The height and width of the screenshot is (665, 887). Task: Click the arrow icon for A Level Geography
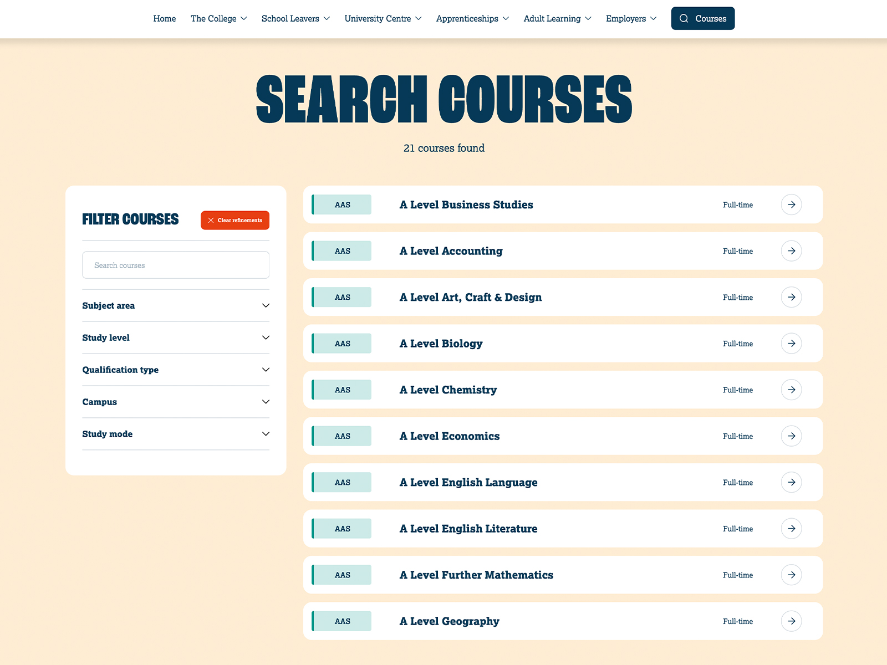pyautogui.click(x=791, y=621)
